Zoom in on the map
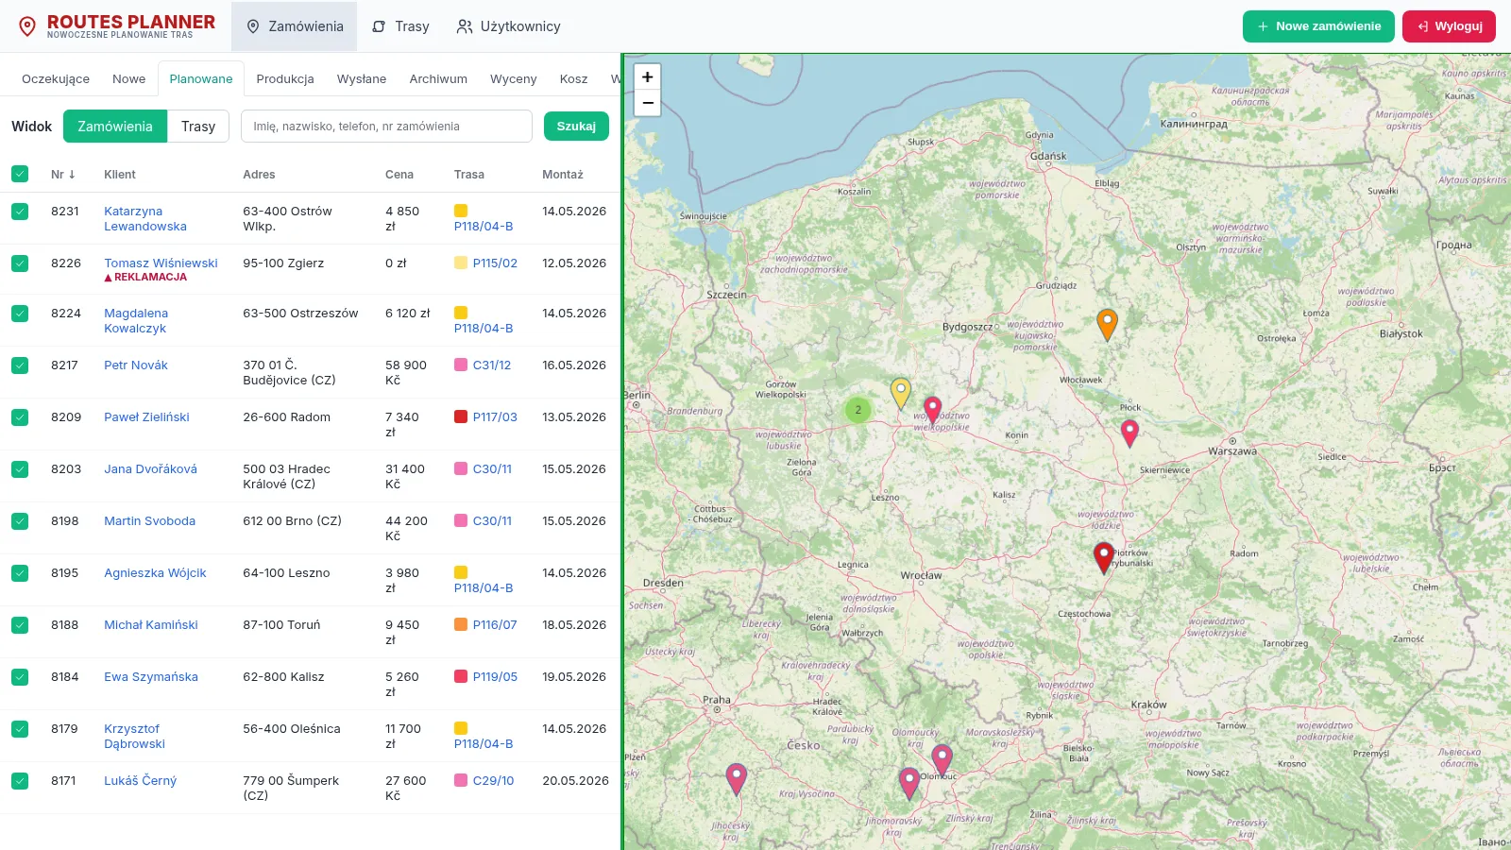Viewport: 1511px width, 850px height. (647, 77)
